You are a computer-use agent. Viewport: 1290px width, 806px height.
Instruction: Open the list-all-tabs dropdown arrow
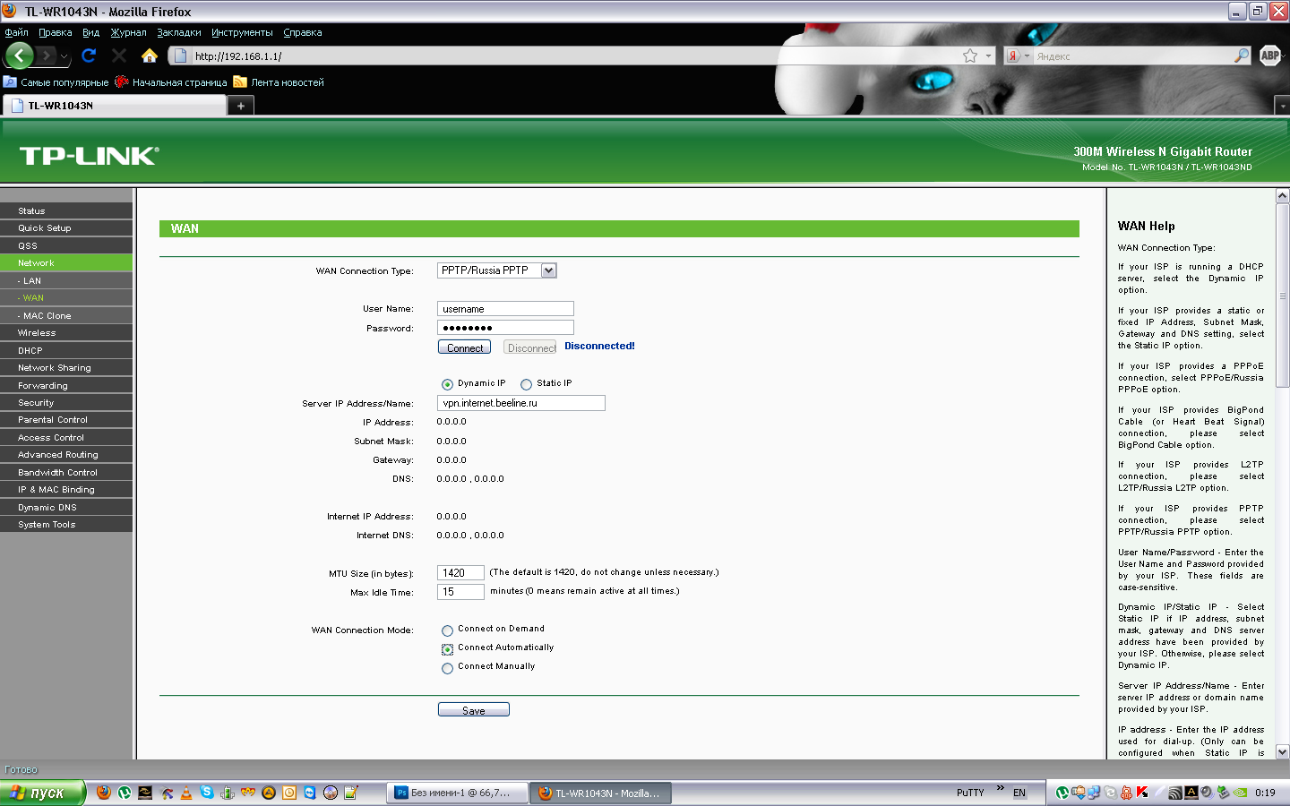point(1282,106)
